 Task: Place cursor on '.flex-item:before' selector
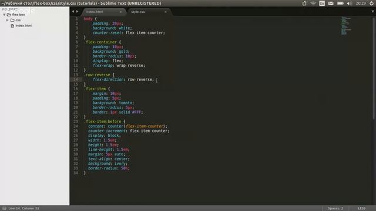[102, 121]
